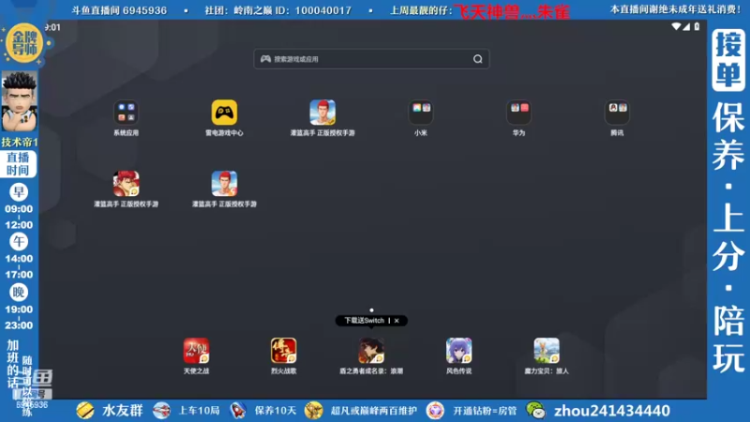750x422 pixels.
Task: Tap the Wi-Fi status icon
Action: tap(676, 27)
